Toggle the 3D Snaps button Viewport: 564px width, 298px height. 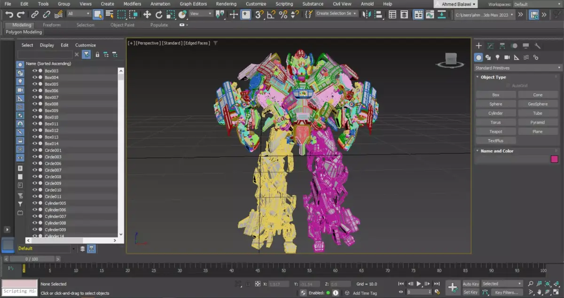coord(259,14)
